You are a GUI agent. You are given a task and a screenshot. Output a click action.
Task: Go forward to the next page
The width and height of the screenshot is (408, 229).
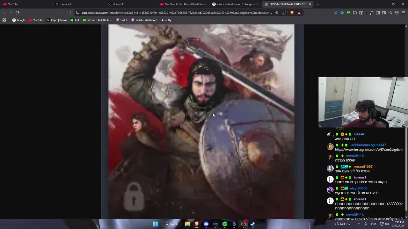coord(11,13)
